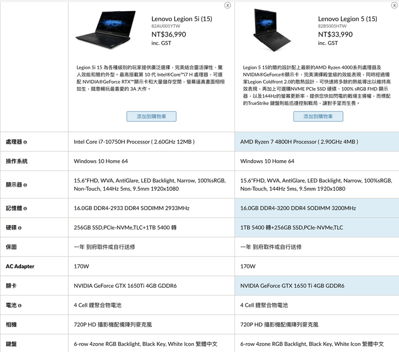Click Legion 5 (15) 720P HD camera cell
Viewport: 399px width, 352px height.
click(317, 324)
